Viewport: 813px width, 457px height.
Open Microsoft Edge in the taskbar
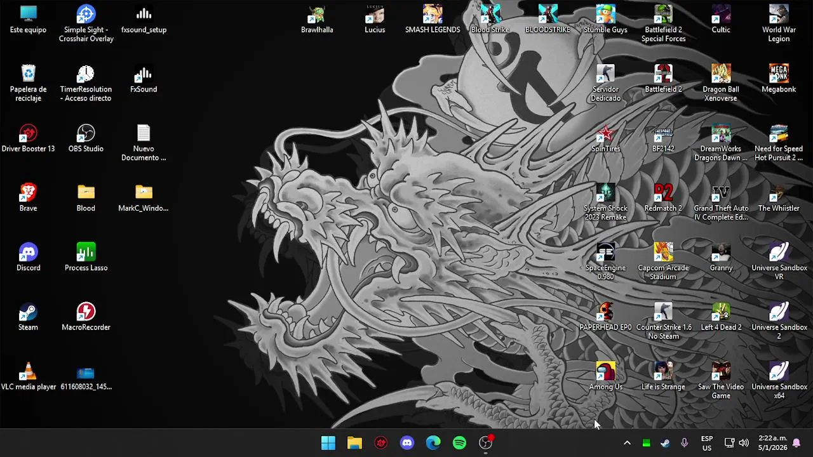click(433, 442)
